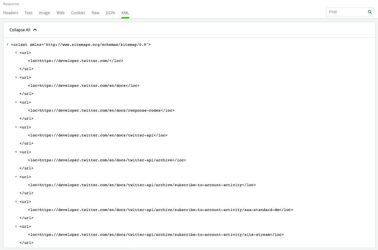Collapse the root urlset node
Screen dimensions: 378x250
7,45
